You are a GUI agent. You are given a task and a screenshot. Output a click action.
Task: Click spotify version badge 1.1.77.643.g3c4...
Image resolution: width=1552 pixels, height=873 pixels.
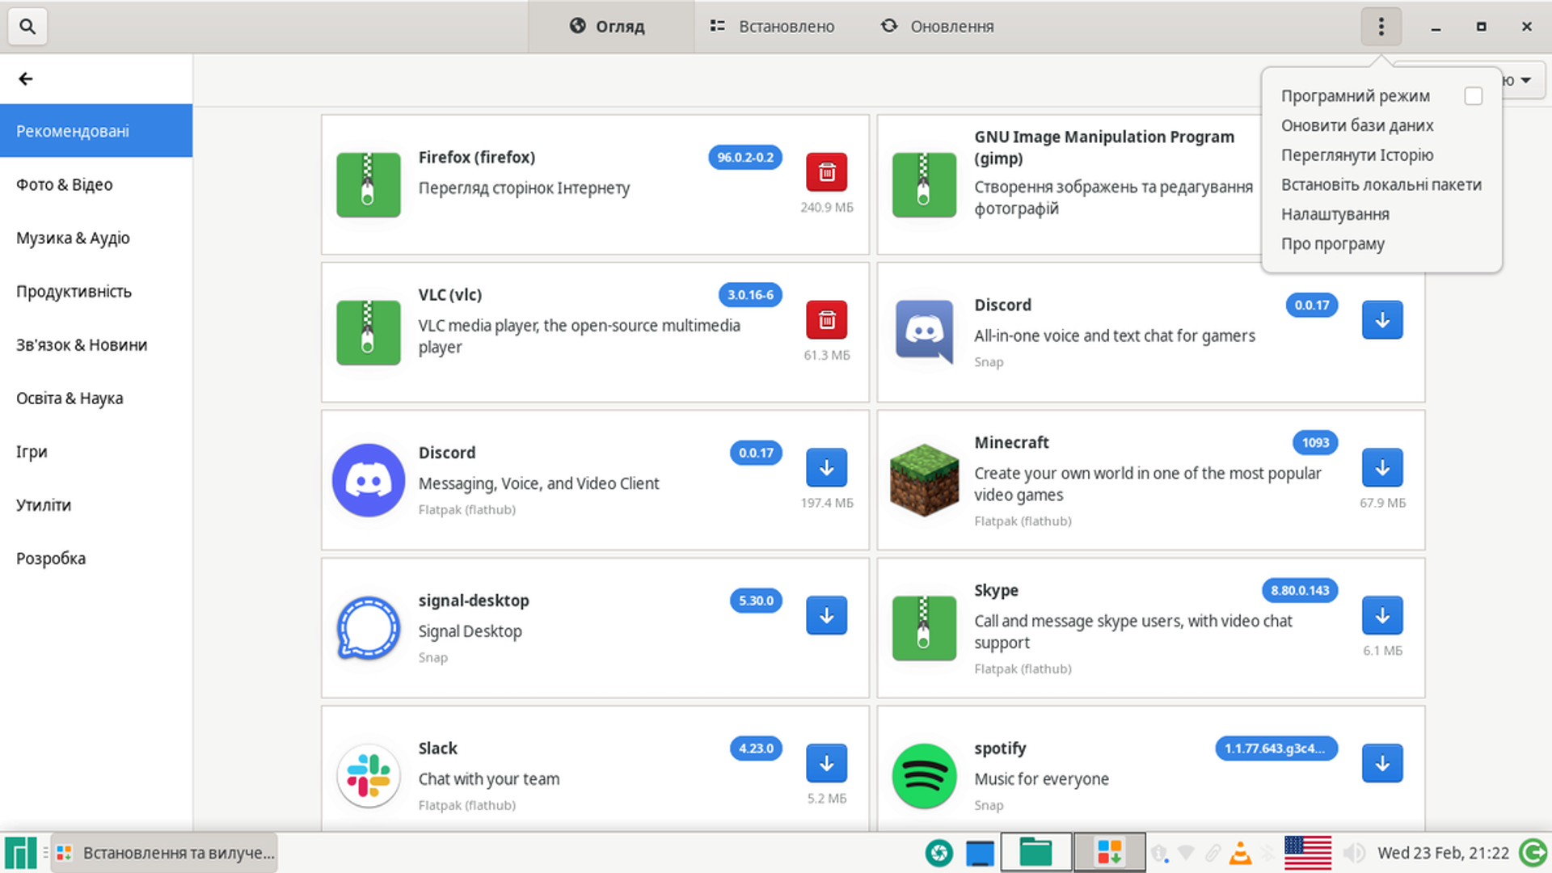1276,749
